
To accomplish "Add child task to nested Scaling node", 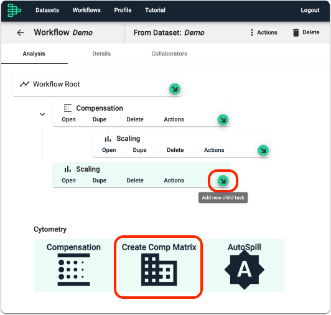I will click(x=263, y=150).
